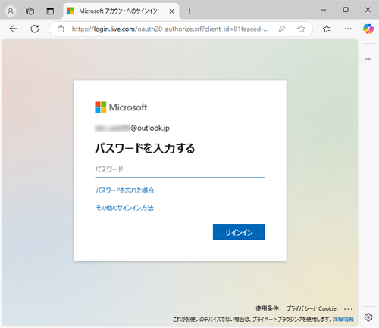Refresh the page
Image resolution: width=379 pixels, height=328 pixels.
coord(35,29)
